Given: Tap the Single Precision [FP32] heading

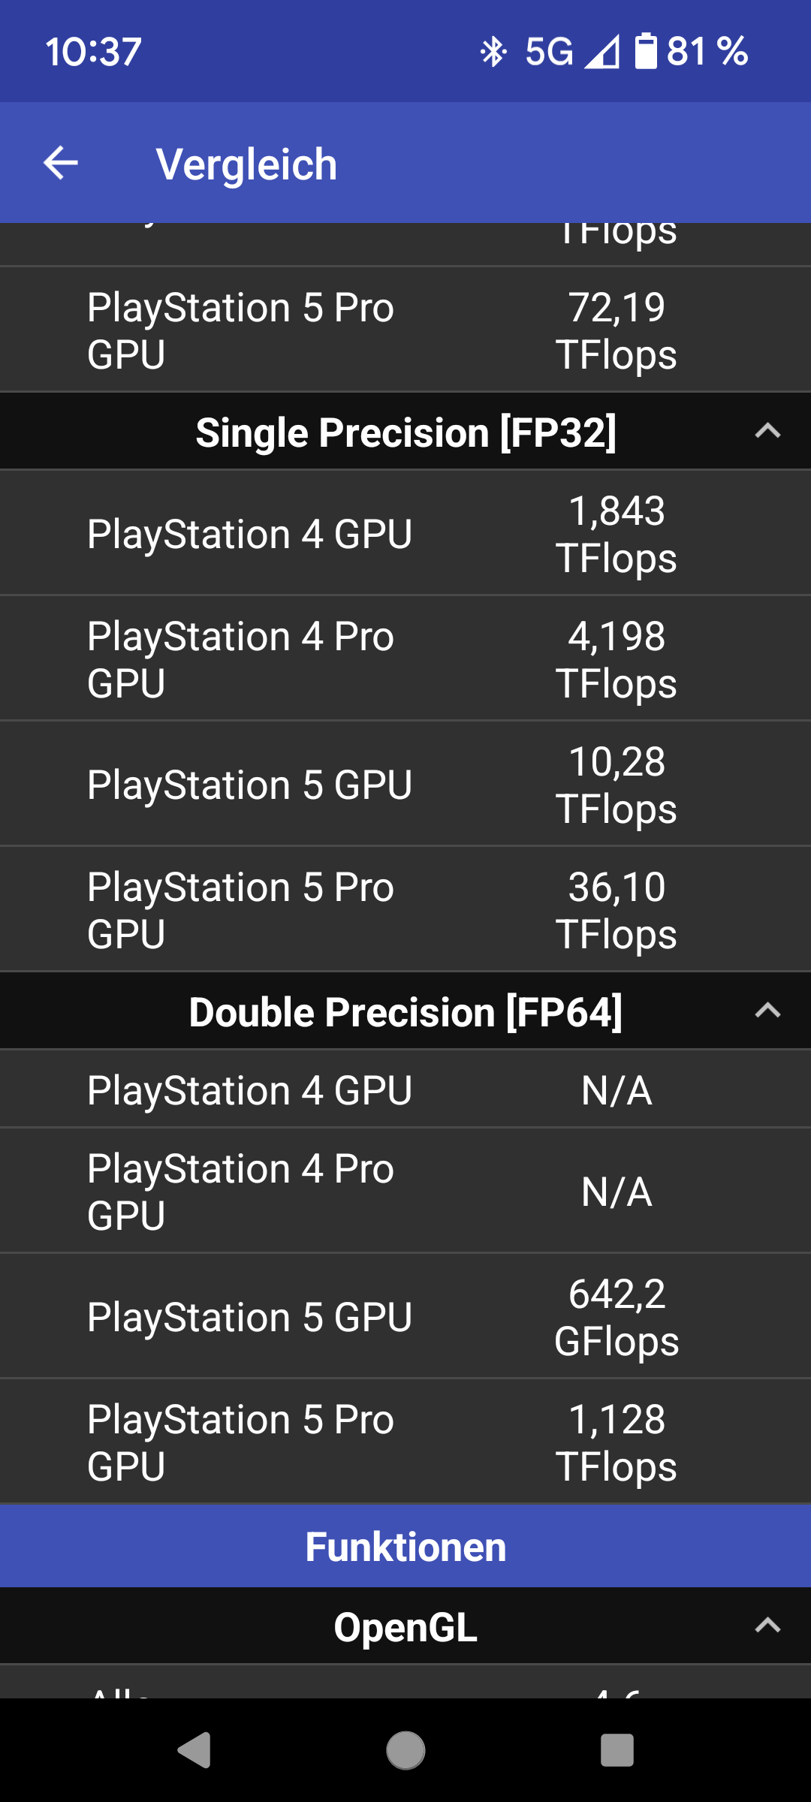Looking at the screenshot, I should (405, 432).
